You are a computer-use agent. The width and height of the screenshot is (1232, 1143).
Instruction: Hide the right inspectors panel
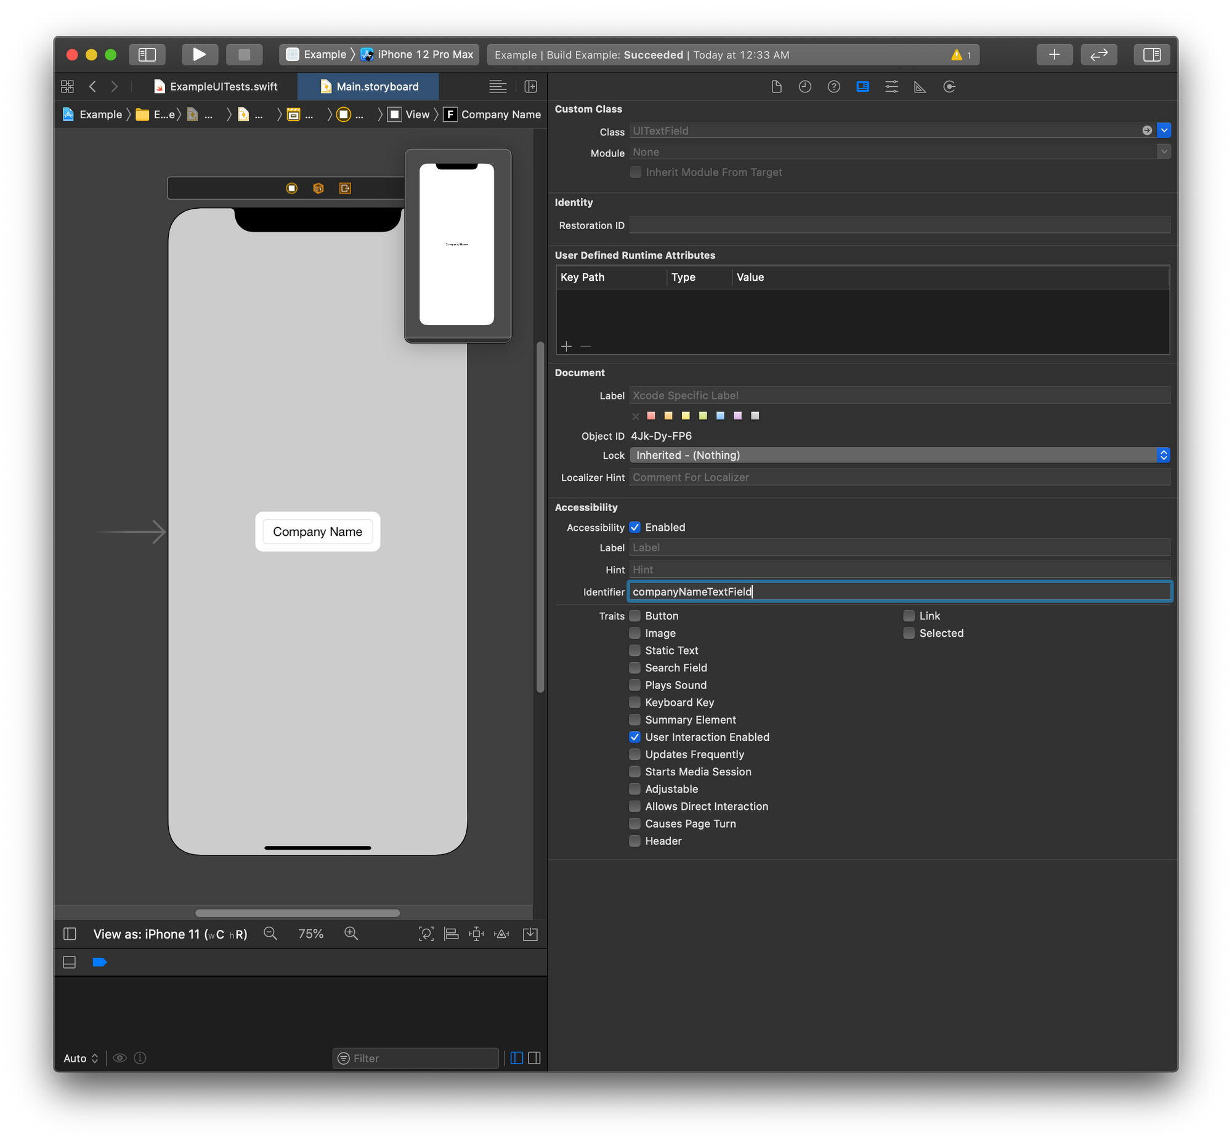[x=1151, y=54]
